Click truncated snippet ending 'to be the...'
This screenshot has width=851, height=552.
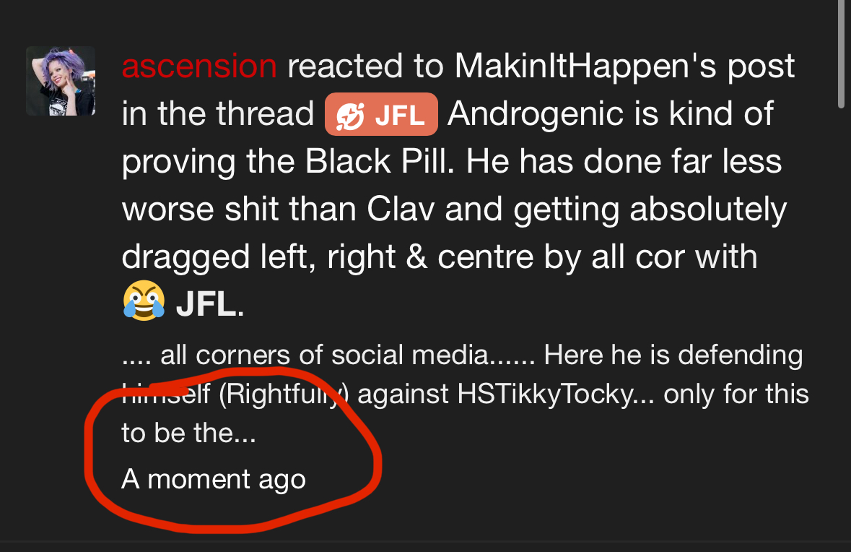coord(188,433)
